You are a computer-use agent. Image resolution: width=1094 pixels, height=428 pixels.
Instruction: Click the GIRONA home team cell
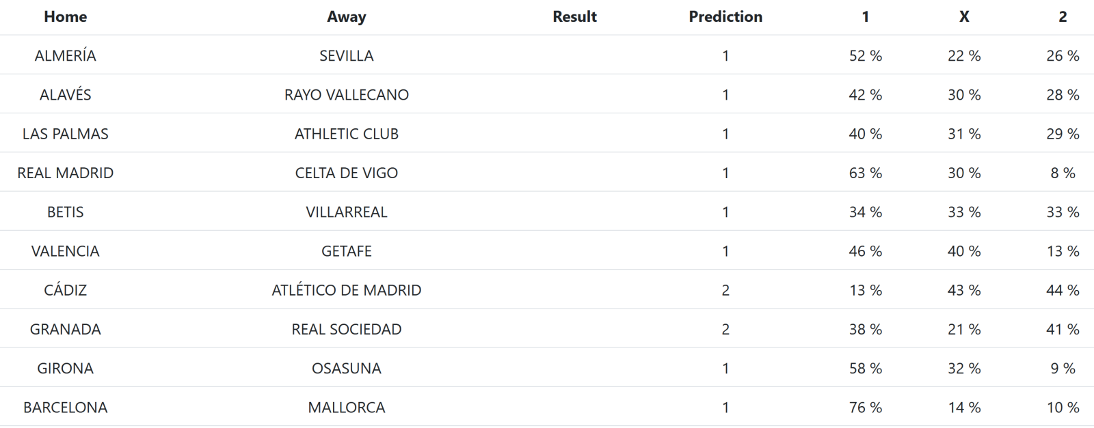click(x=65, y=369)
